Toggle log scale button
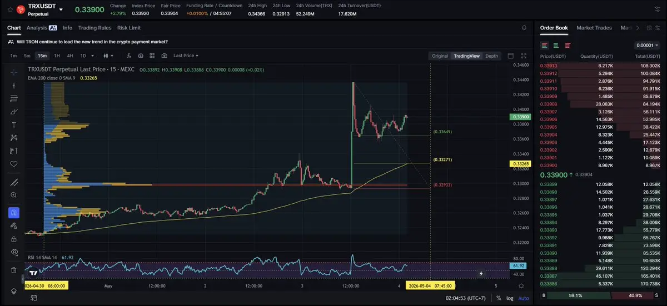667x306 pixels. [x=510, y=298]
